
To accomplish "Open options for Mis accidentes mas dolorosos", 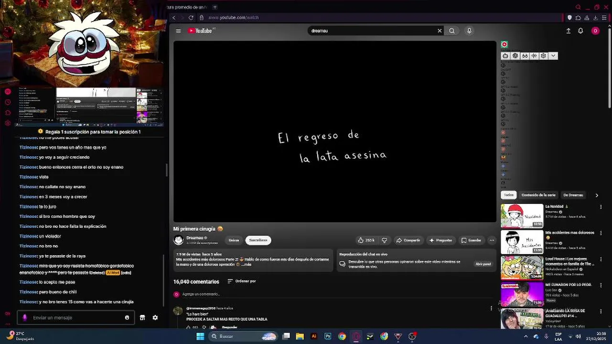I will click(x=601, y=233).
